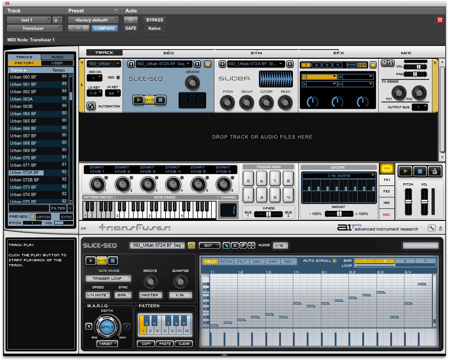Open the factory default preset dropdown
Screen dimensions: 449x361
click(x=93, y=20)
